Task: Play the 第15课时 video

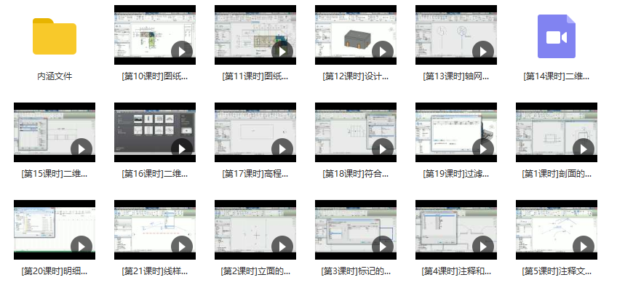Action: 81,149
